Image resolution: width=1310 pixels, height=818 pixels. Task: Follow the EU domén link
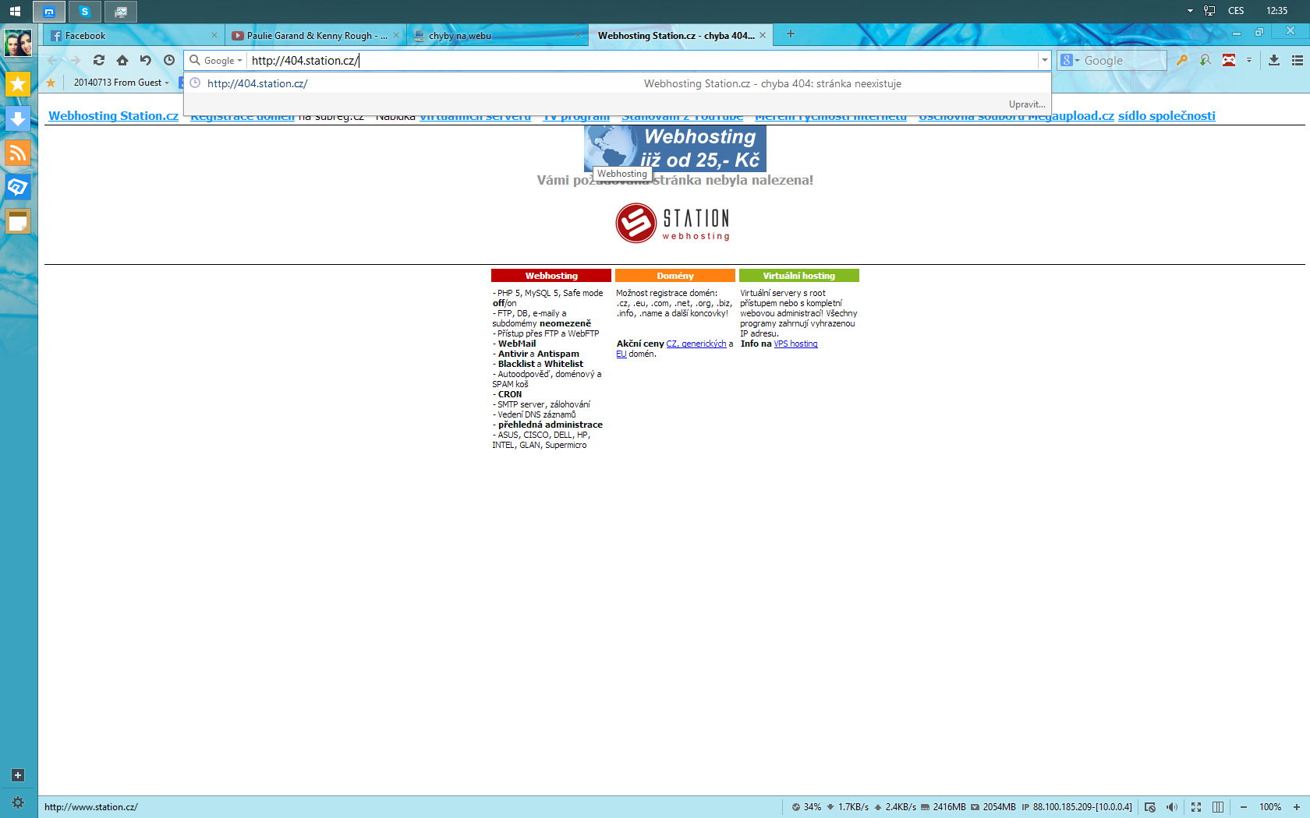(621, 354)
